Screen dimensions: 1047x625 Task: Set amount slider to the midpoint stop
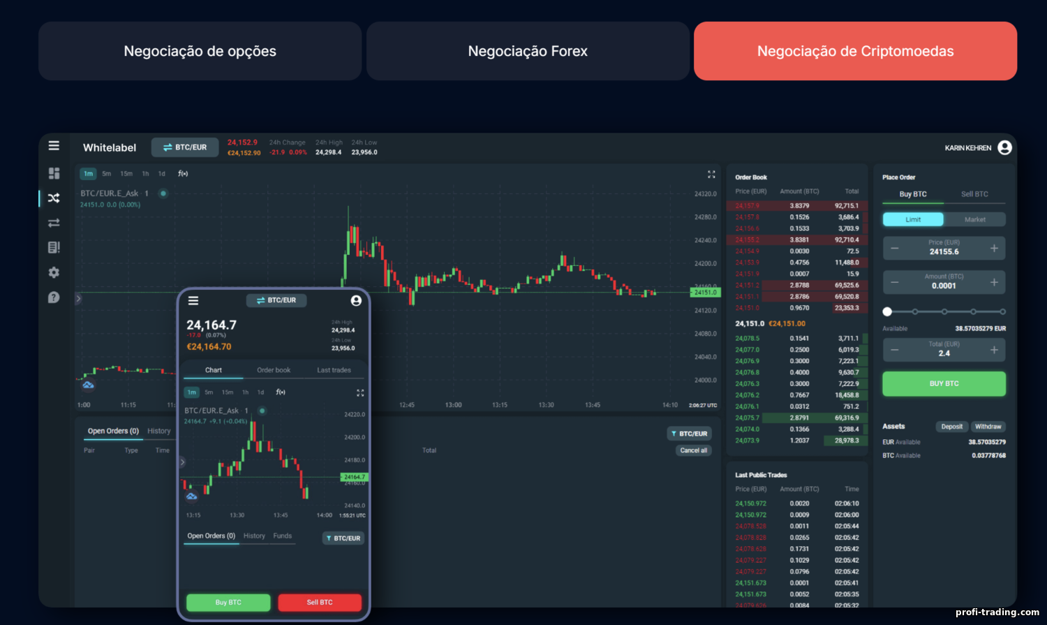944,311
